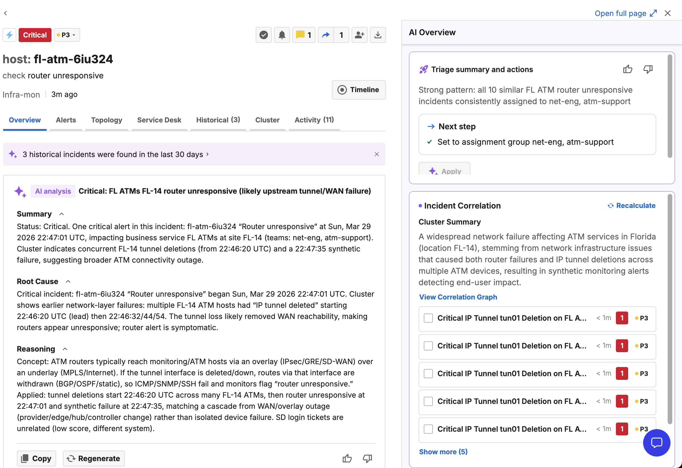Open the Historical (3) tab
The width and height of the screenshot is (682, 468).
point(218,120)
